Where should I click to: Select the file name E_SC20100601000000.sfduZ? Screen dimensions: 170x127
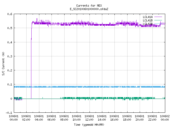click(89, 9)
